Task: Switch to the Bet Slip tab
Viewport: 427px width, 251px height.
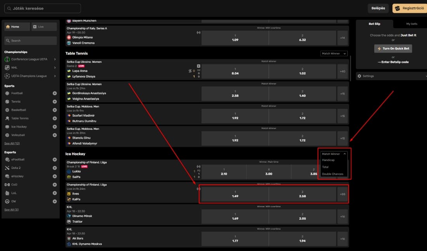Action: [x=375, y=24]
